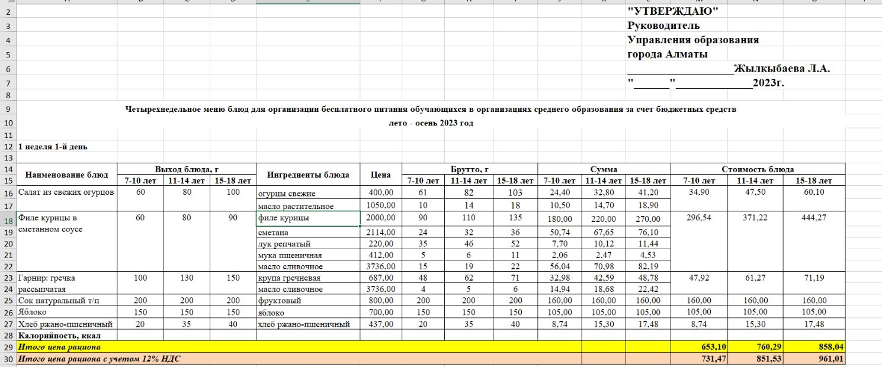Select the total cell showing 961,01
The width and height of the screenshot is (882, 367).
pyautogui.click(x=813, y=359)
